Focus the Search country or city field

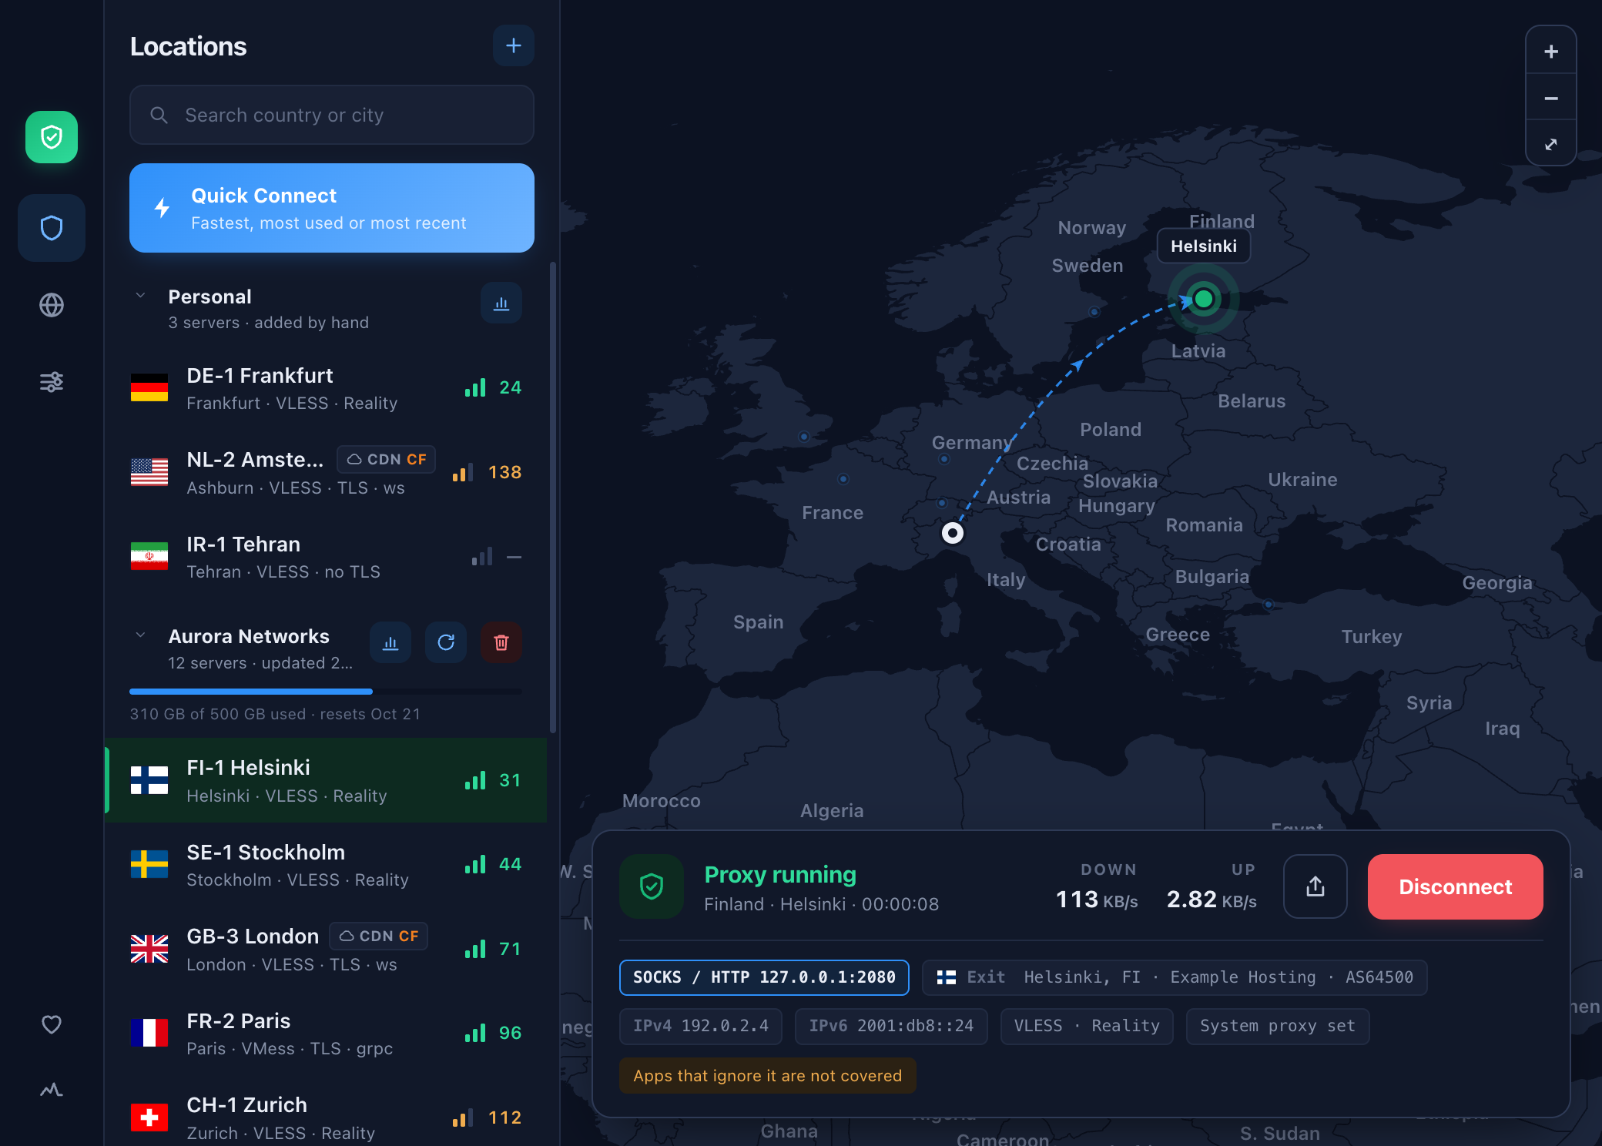click(x=332, y=115)
